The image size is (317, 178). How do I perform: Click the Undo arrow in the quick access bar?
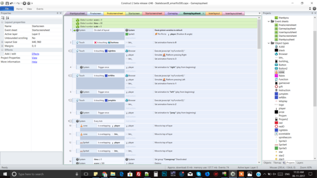point(12,3)
